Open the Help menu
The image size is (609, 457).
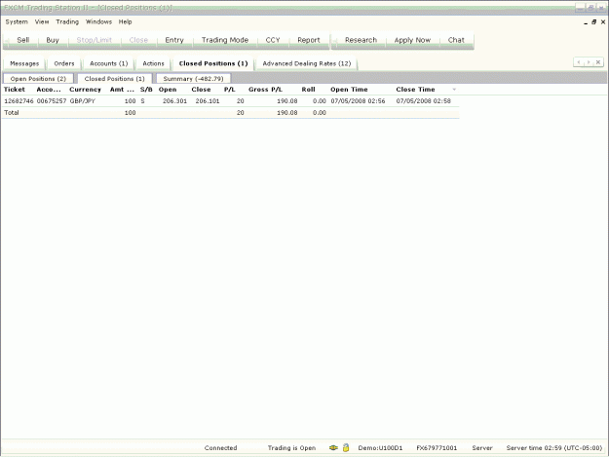tap(125, 21)
